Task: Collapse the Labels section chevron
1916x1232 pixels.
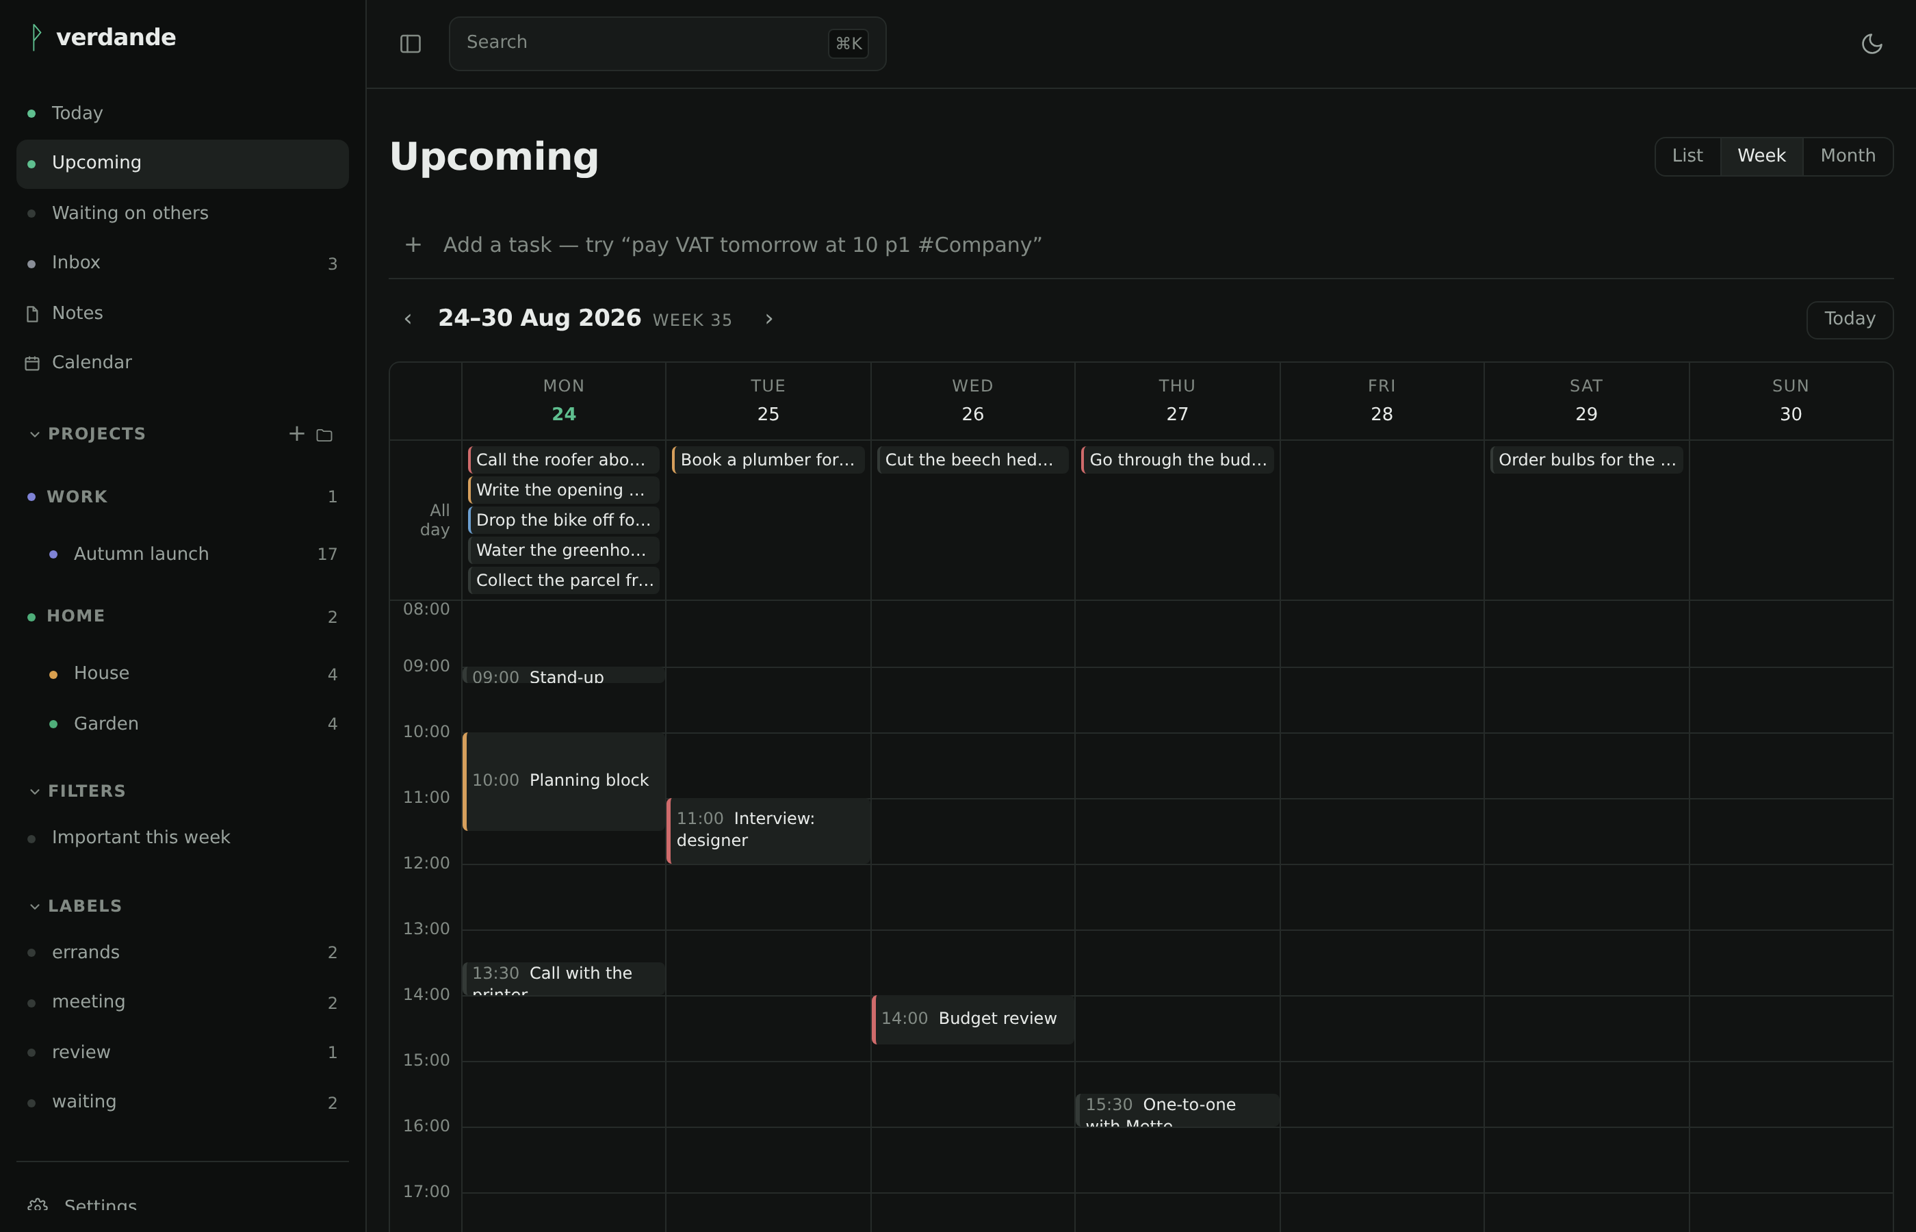Action: 34,906
